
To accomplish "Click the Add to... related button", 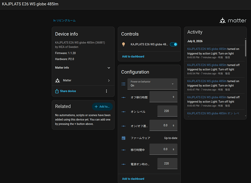I will pyautogui.click(x=102, y=107).
